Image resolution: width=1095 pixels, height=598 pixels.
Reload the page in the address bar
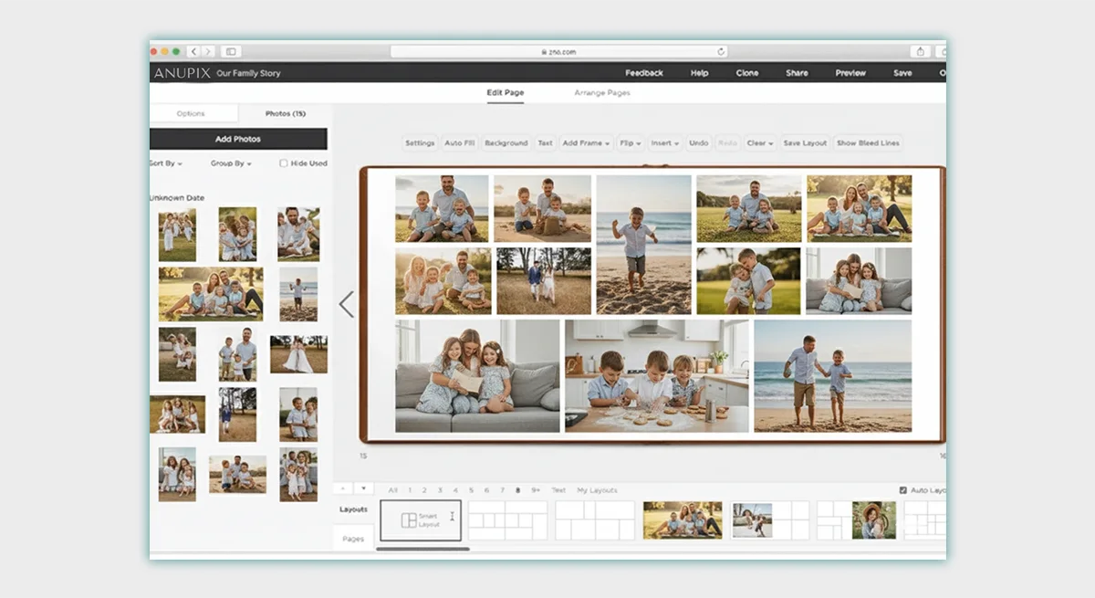pyautogui.click(x=721, y=52)
